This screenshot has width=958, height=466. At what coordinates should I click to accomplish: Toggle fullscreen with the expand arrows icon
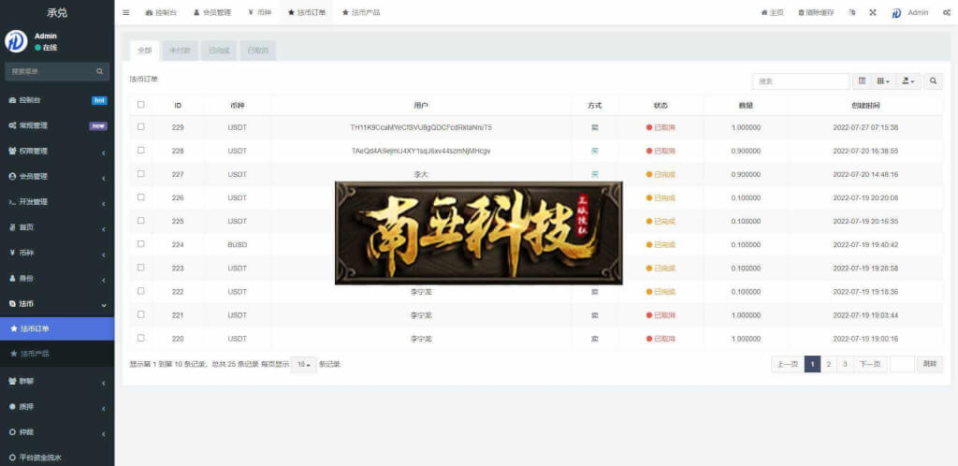tap(873, 12)
